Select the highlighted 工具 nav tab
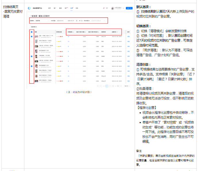Image resolution: width=199 pixels, height=171 pixels. (x=72, y=8)
